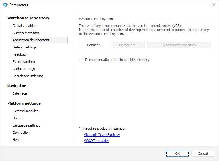Open Cache settings page
Screen dimensions: 219x161
pos(24,69)
